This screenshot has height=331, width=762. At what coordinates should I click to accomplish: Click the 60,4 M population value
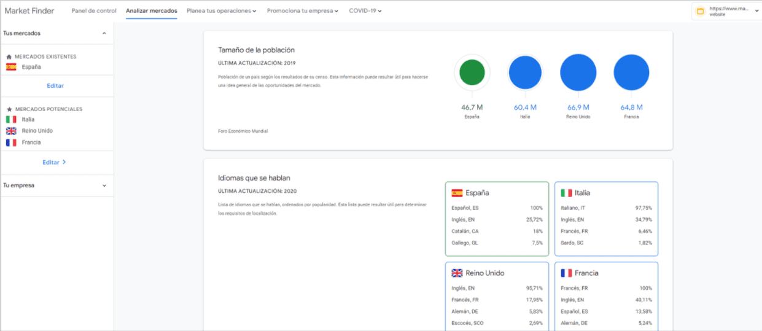[x=525, y=107]
